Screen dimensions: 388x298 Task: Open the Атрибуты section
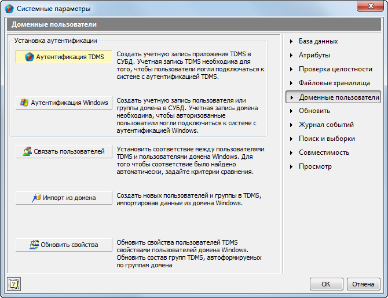pos(314,55)
